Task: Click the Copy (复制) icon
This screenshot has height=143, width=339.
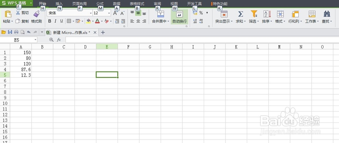Action: pos(18,21)
